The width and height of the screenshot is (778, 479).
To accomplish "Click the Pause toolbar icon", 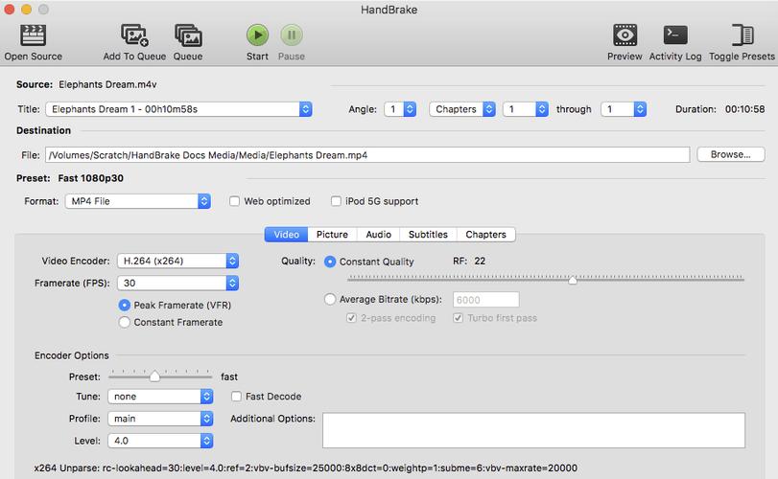I will pyautogui.click(x=292, y=35).
